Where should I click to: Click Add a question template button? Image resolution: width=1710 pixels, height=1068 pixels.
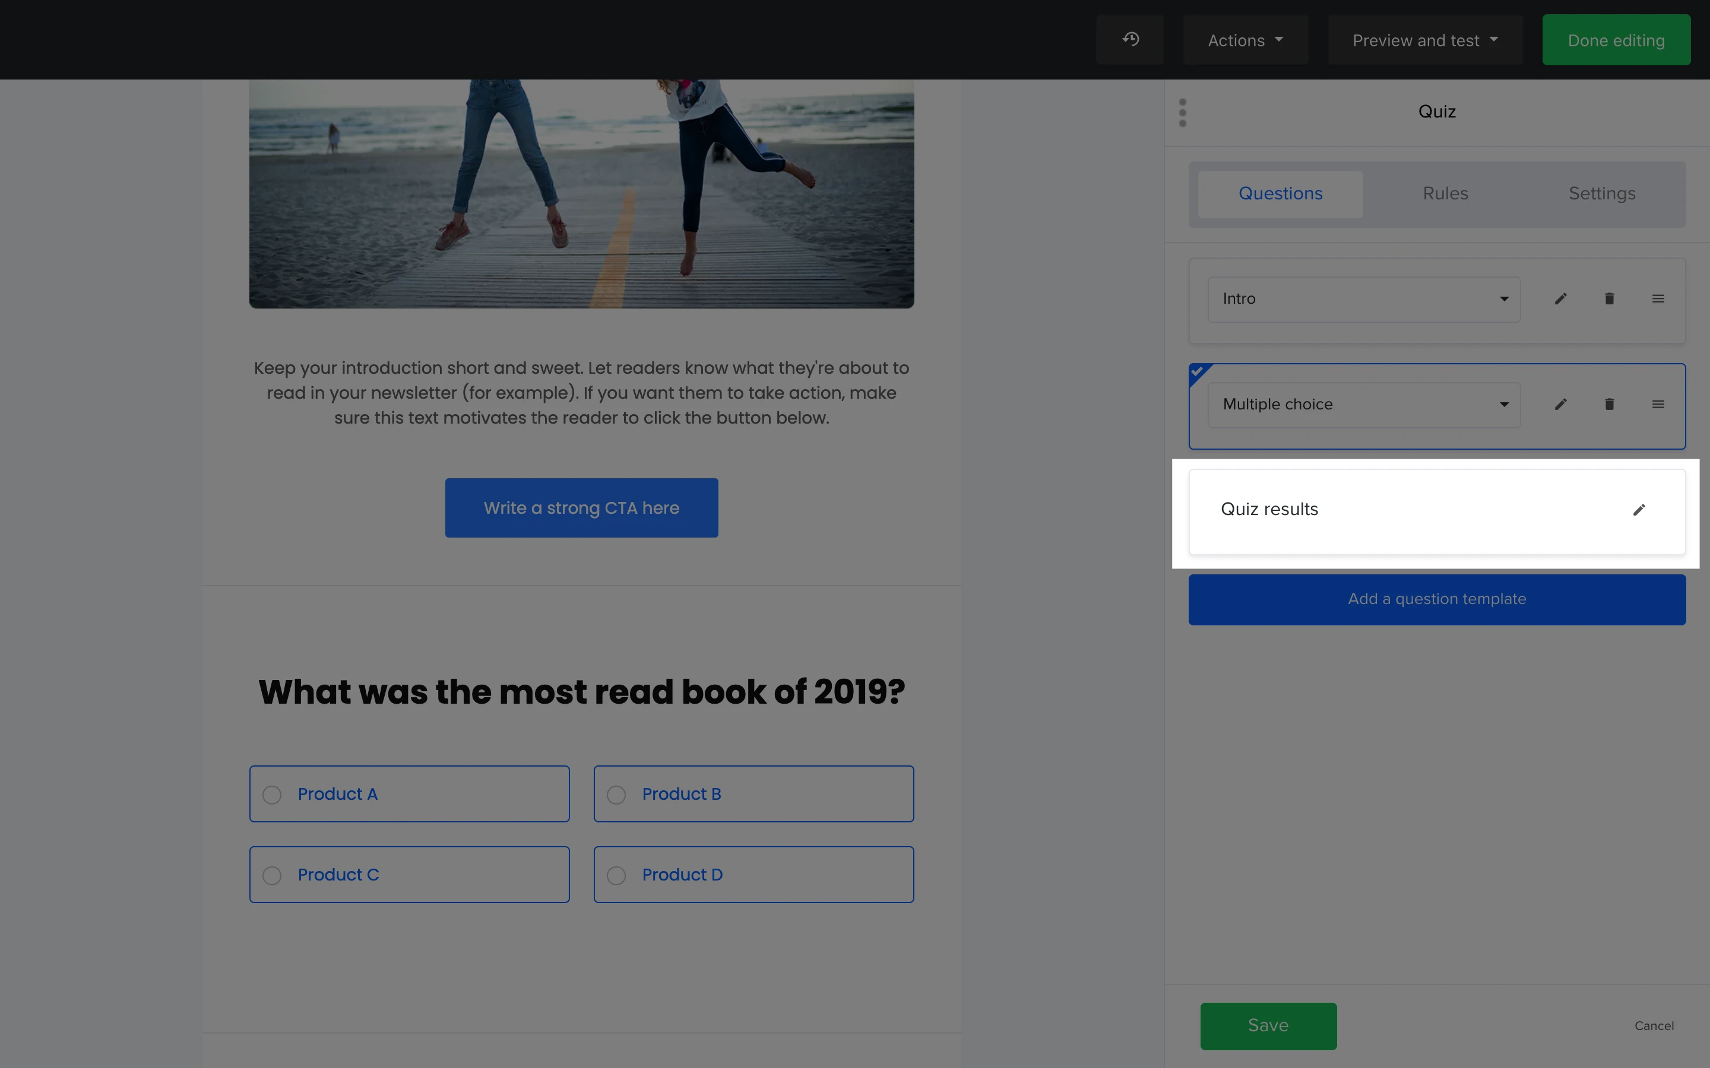1436,599
